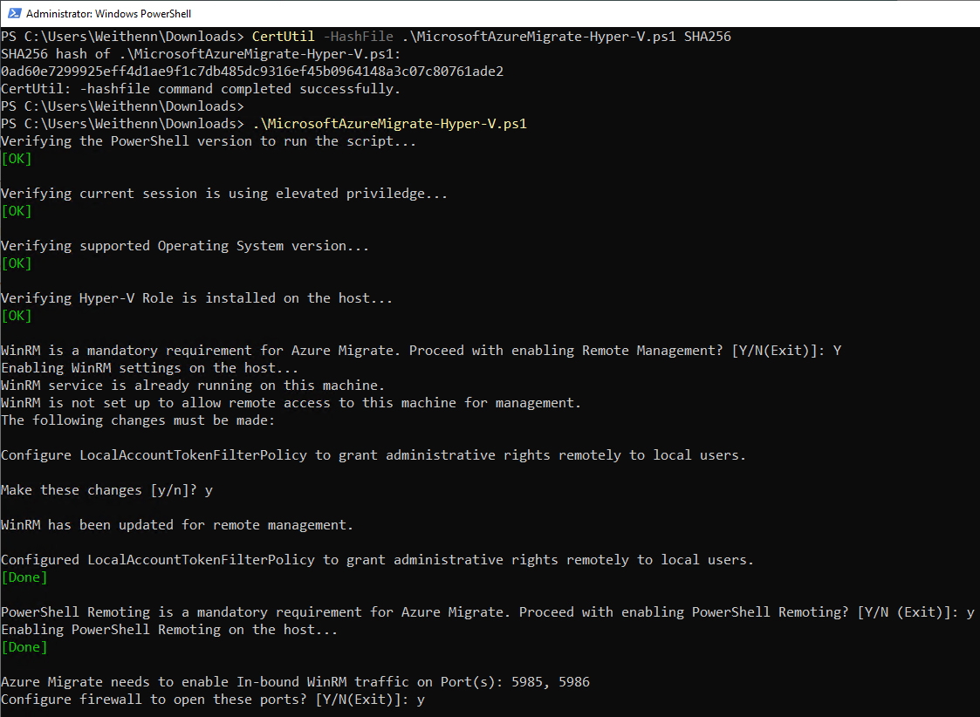Click the empty 'PS C:\Users\Weithenn\Downloads>' prompt line
The height and width of the screenshot is (717, 980).
coord(122,106)
